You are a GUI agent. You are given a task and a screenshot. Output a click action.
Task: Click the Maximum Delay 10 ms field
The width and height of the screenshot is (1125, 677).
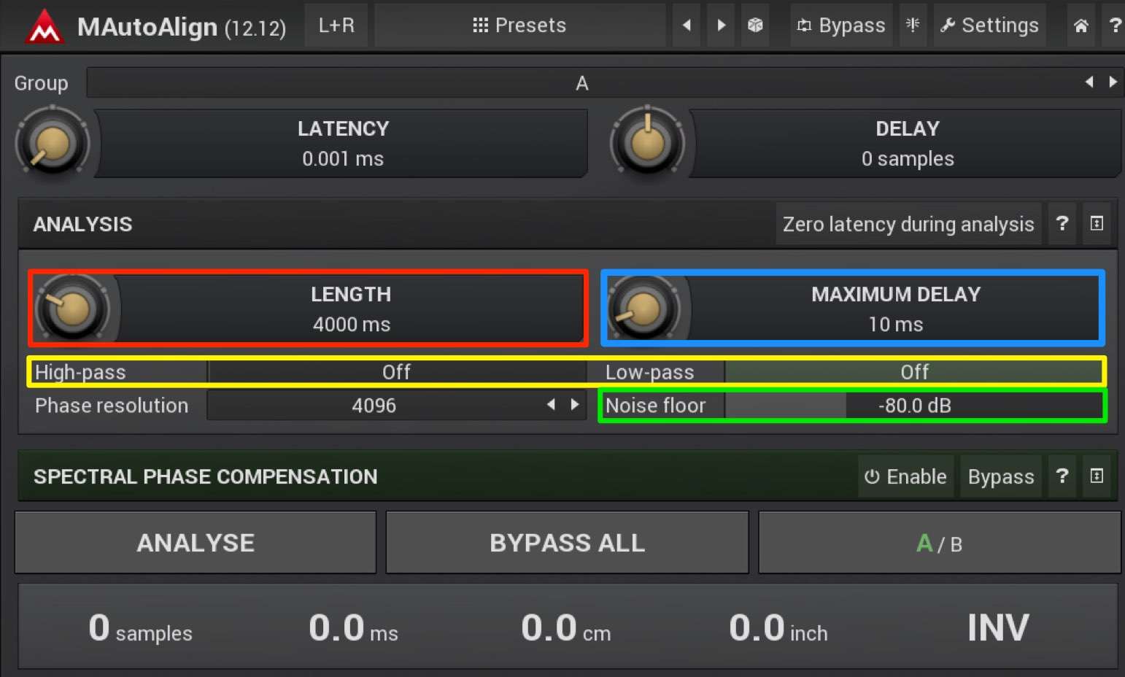[895, 309]
